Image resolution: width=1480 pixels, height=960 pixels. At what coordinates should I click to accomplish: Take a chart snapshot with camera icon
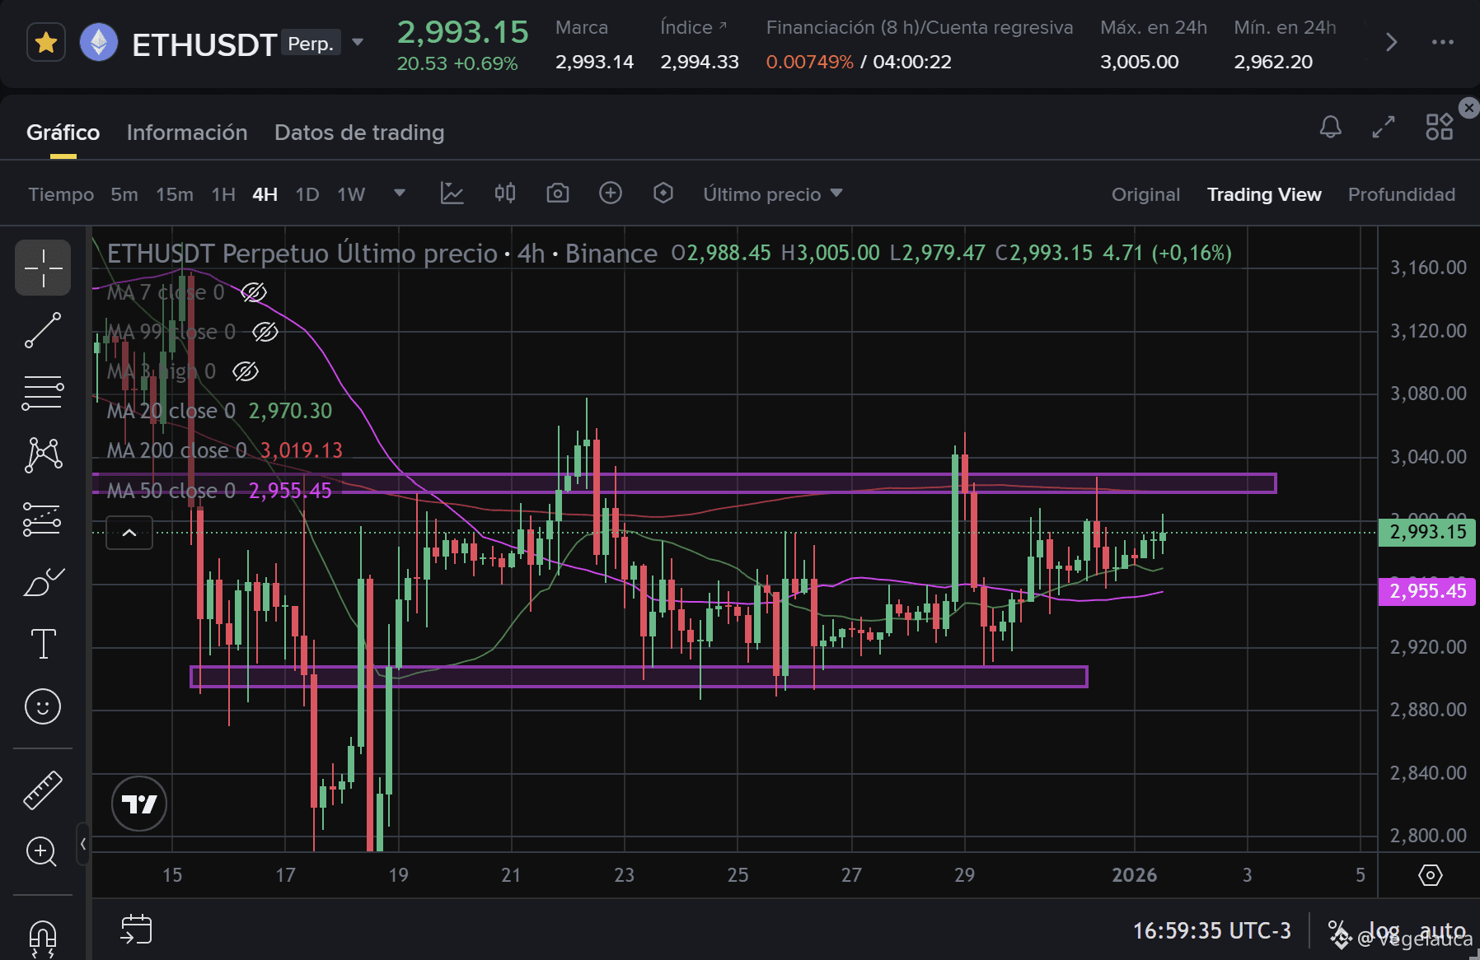click(x=558, y=193)
